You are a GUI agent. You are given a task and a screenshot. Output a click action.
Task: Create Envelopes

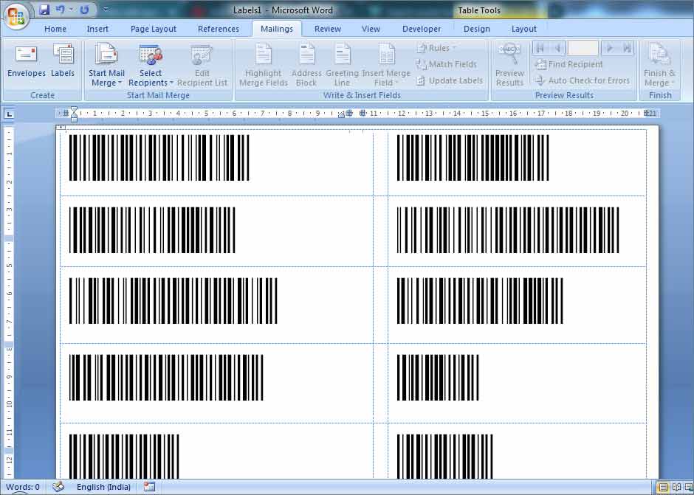tap(27, 61)
